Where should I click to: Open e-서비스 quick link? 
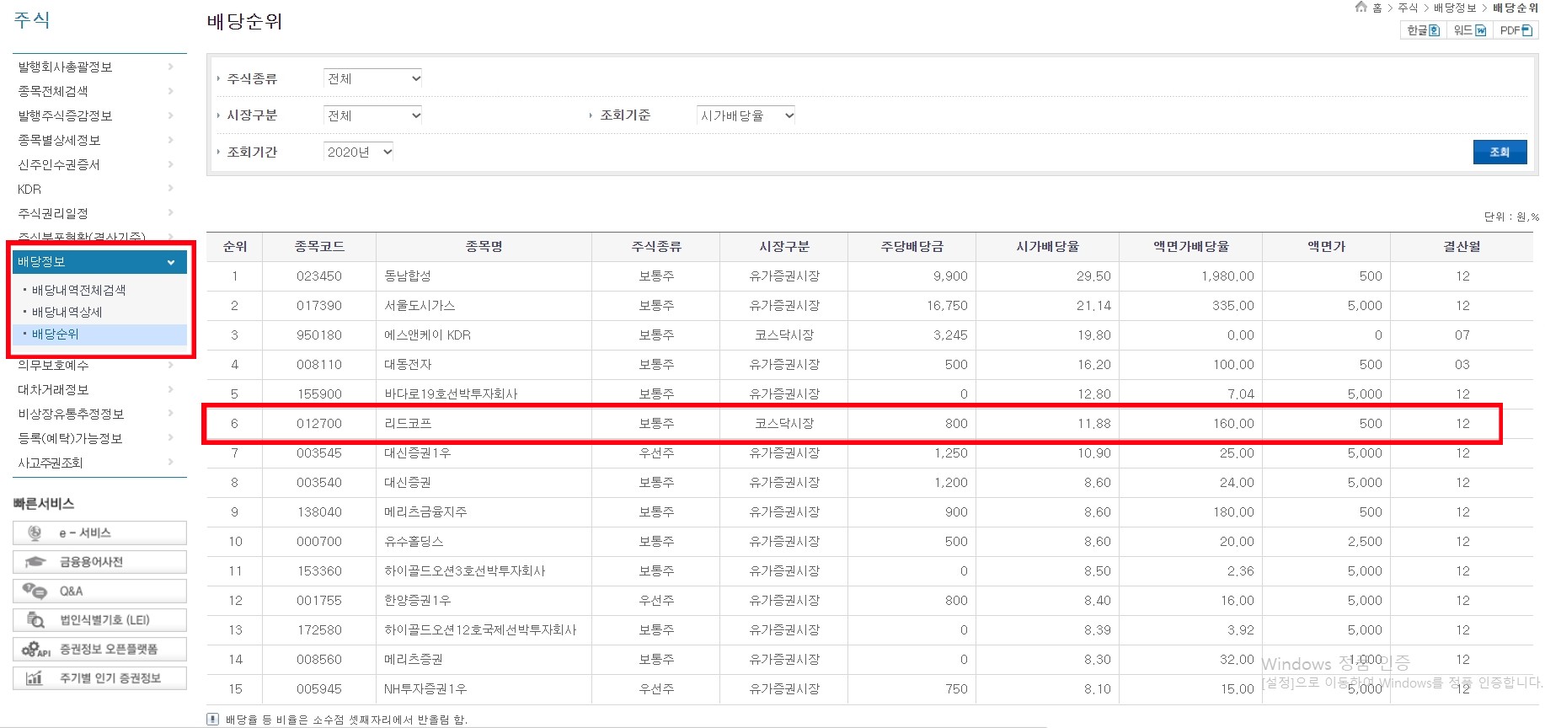[99, 533]
